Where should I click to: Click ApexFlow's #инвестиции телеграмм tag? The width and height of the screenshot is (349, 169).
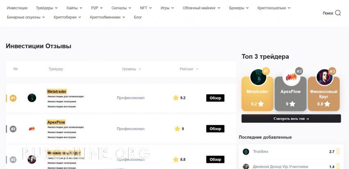pos(62,133)
